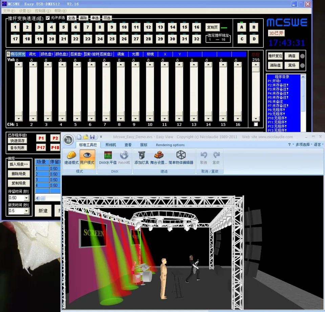
Task: Click channel 8 fader down arrow
Action: (x=121, y=119)
